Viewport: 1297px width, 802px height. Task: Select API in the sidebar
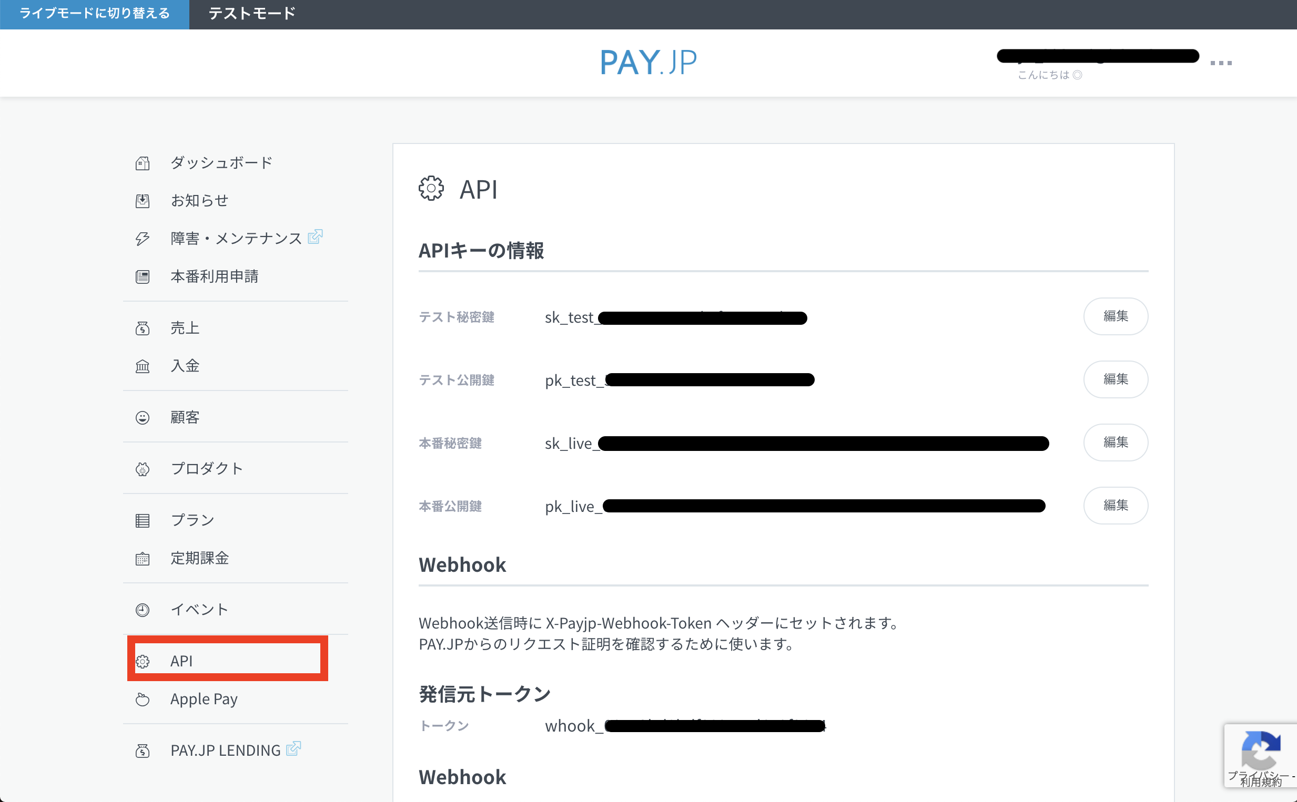[x=181, y=661]
